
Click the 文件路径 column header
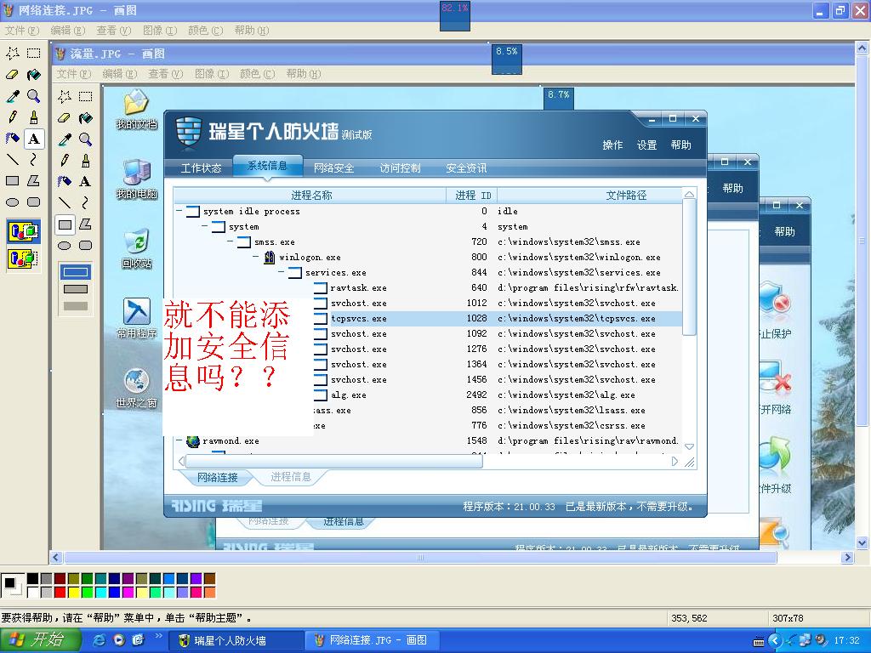[590, 195]
